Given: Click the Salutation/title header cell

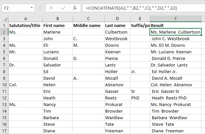Looking at the screenshot, I should (x=25, y=25).
